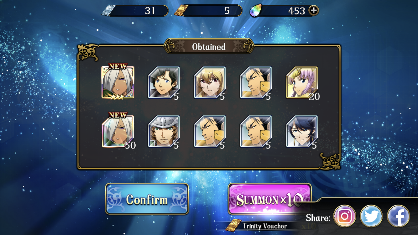The width and height of the screenshot is (418, 235).
Task: Select the dark blue-haired character card
Action: point(302,131)
